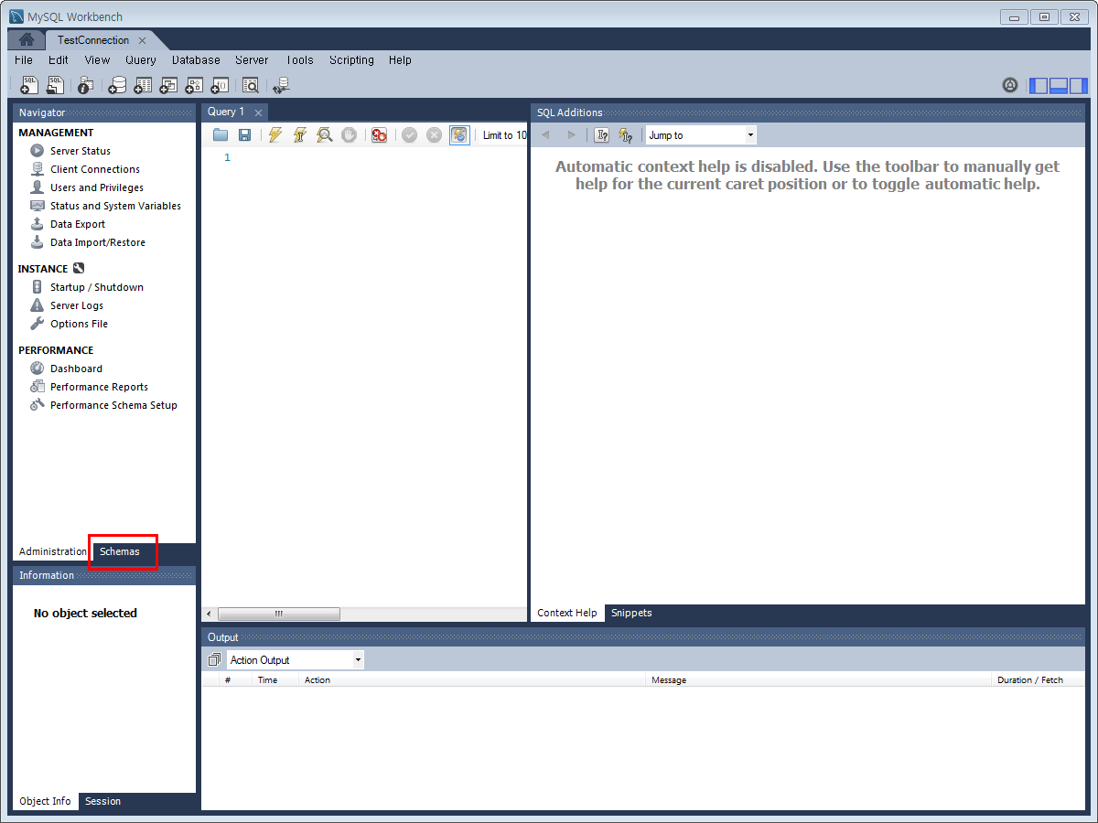Image resolution: width=1098 pixels, height=823 pixels.
Task: Switch to the Session tab
Action: pos(102,801)
